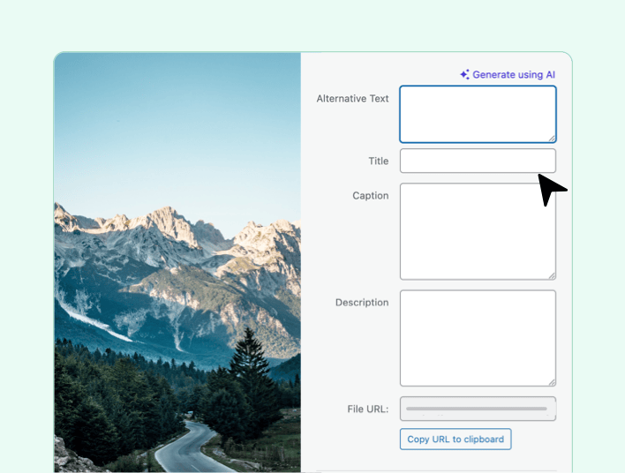Focus the Alternative Text field
This screenshot has height=473, width=625.
click(x=478, y=114)
